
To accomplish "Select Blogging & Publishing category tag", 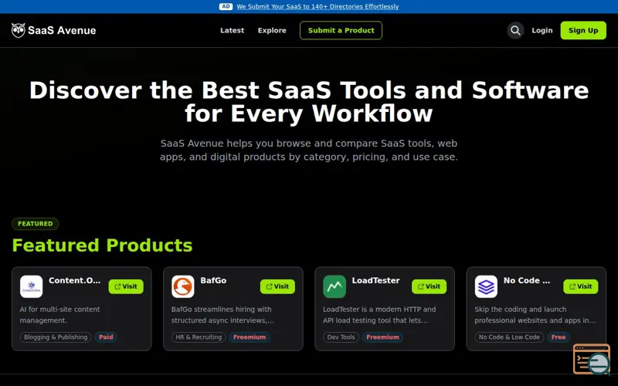I will click(x=56, y=337).
